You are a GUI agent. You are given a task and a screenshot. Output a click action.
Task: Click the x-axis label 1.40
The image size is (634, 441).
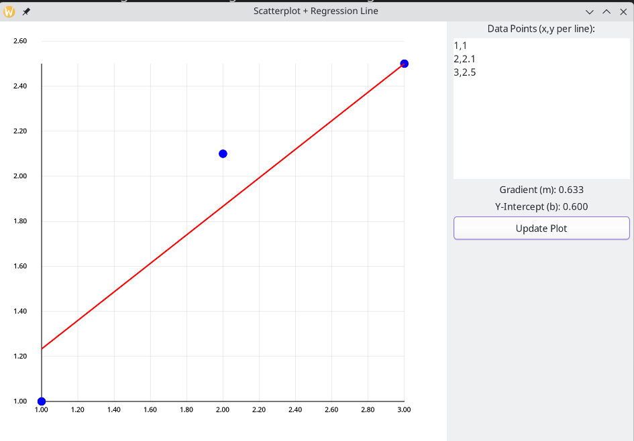click(114, 410)
